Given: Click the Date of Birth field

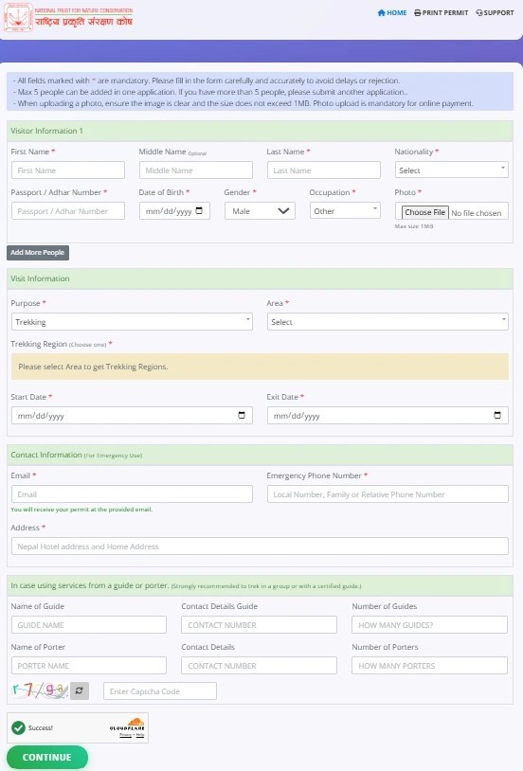Looking at the screenshot, I should point(174,211).
